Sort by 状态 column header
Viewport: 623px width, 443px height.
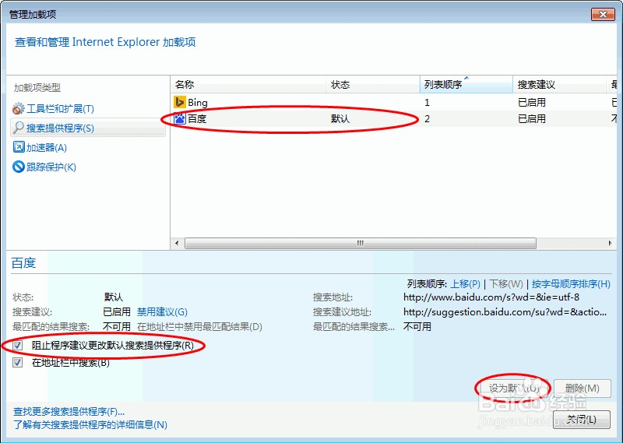(x=373, y=84)
